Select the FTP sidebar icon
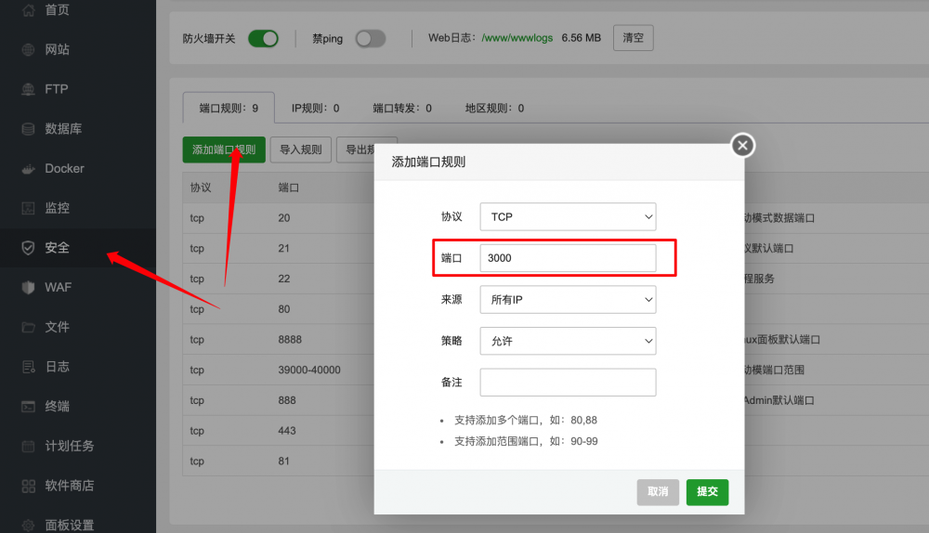Image resolution: width=929 pixels, height=533 pixels. coord(28,89)
